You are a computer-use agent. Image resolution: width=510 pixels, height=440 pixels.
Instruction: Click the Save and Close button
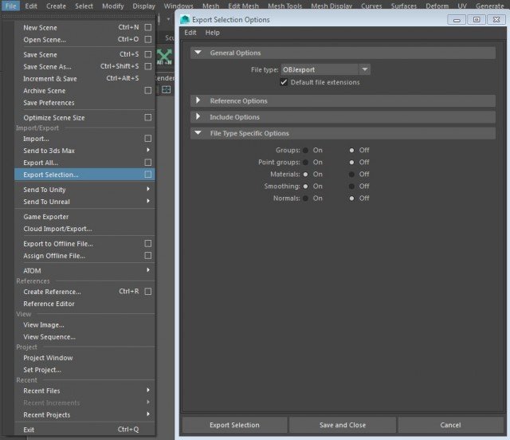343,425
